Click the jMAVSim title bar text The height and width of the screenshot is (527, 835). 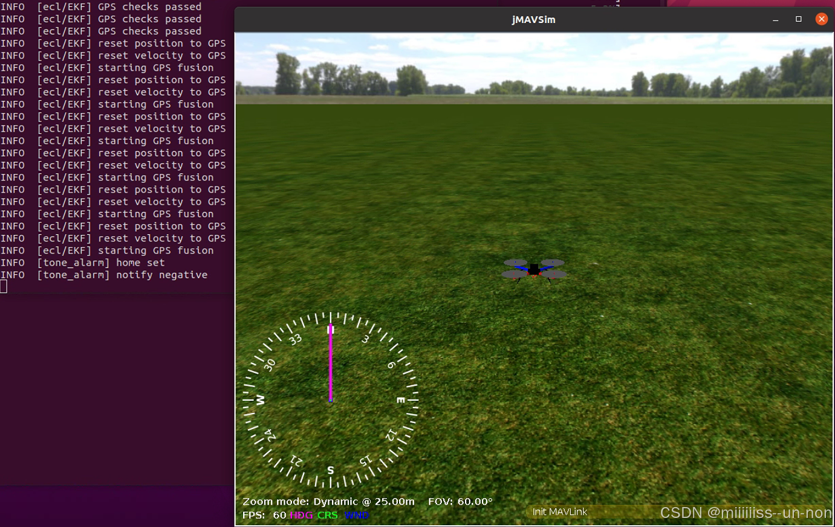(533, 19)
